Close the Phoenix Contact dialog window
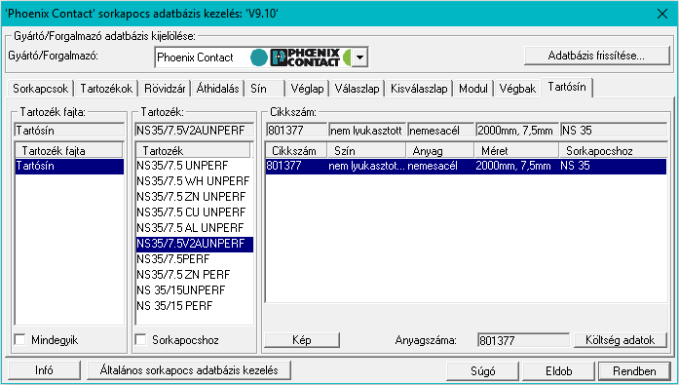Image resolution: width=679 pixels, height=385 pixels. click(662, 14)
